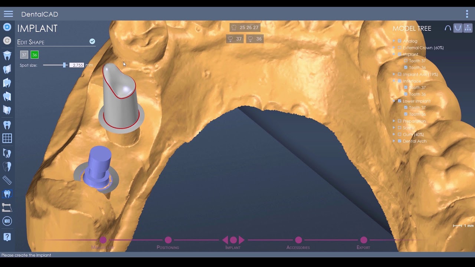
Task: Select the second tooth view icon
Action: [7, 69]
